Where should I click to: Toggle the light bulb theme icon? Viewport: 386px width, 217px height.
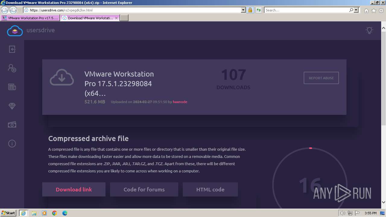pos(369,30)
